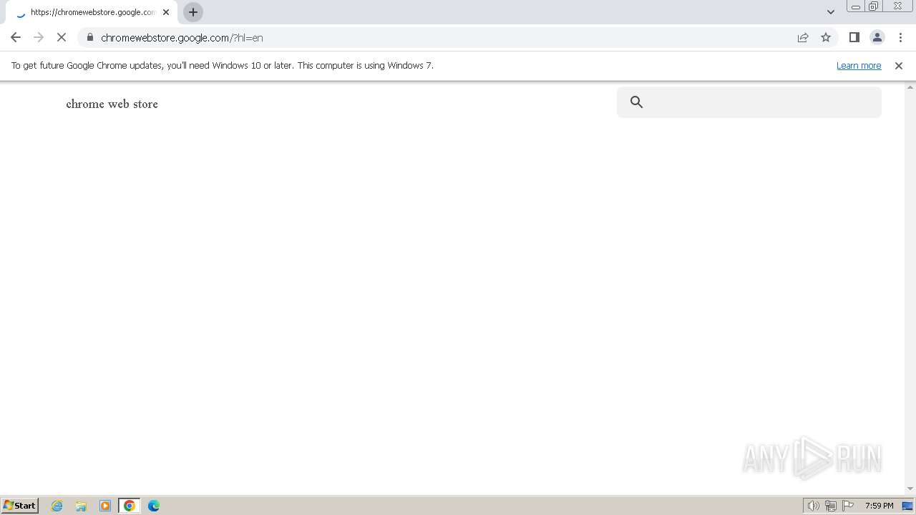Share this page icon in address bar
The height and width of the screenshot is (515, 916).
pyautogui.click(x=803, y=37)
